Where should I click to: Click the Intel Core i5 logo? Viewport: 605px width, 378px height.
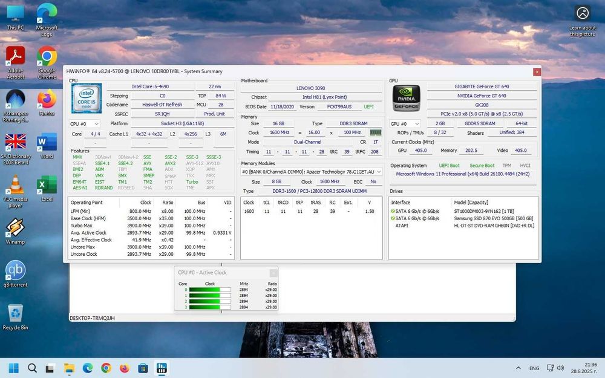[87, 98]
